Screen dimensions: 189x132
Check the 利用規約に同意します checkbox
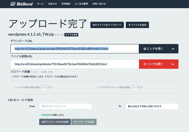click(x=40, y=115)
